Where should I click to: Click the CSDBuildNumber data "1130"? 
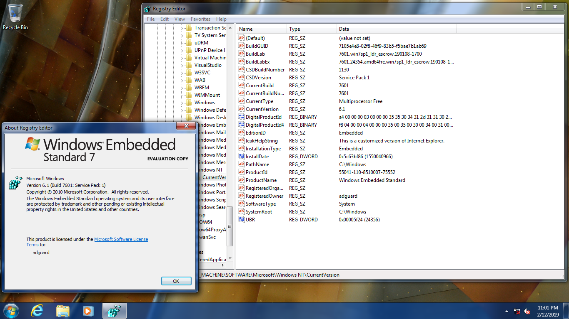coord(344,69)
